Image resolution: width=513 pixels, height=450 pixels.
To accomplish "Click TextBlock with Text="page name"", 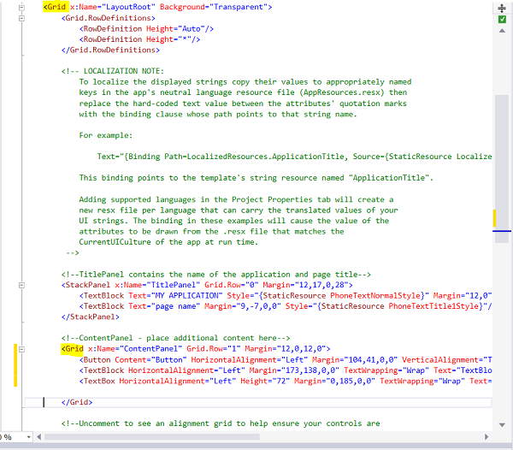I will click(286, 306).
